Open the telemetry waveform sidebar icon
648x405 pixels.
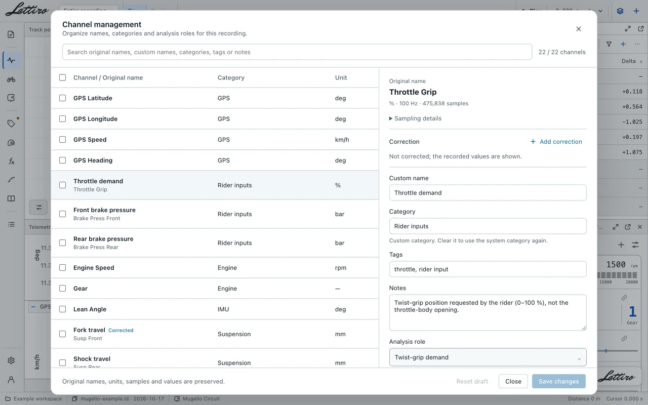coord(11,60)
